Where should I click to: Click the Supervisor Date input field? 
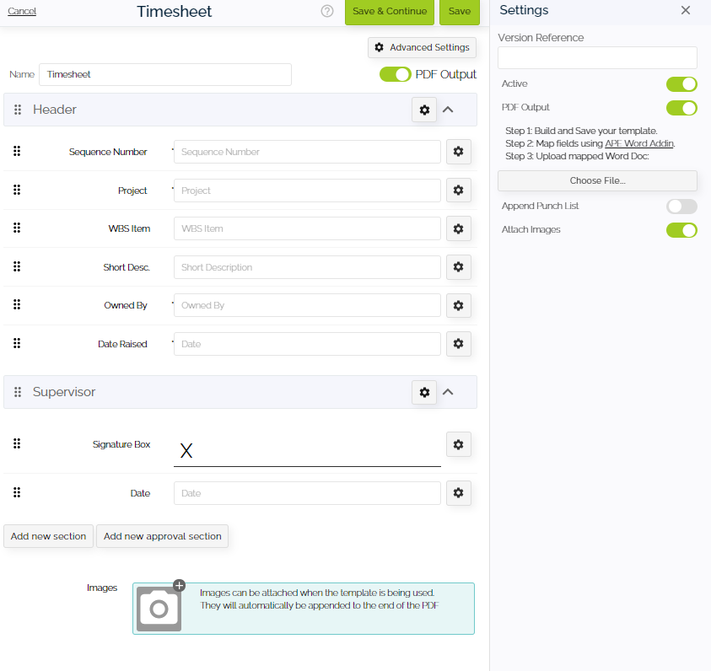coord(307,493)
